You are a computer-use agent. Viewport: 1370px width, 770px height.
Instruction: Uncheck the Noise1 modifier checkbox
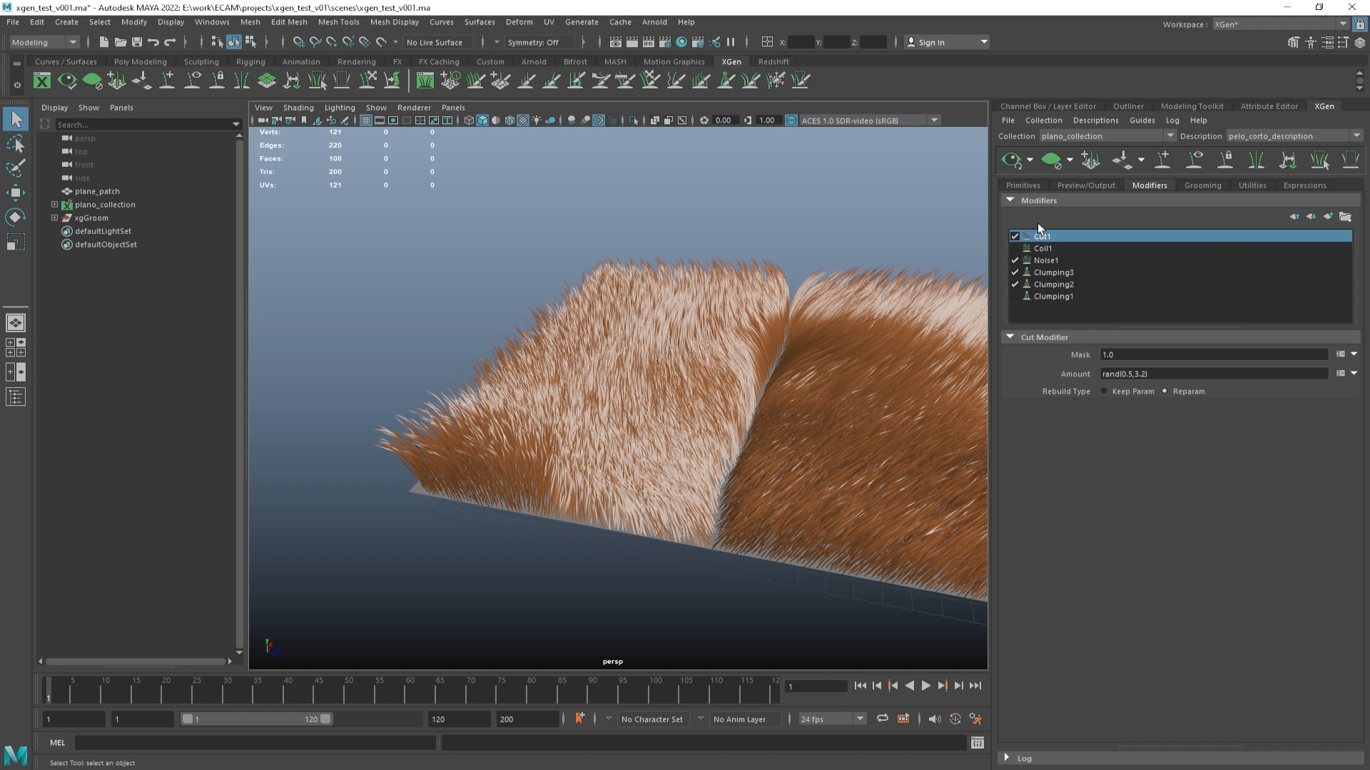point(1015,260)
